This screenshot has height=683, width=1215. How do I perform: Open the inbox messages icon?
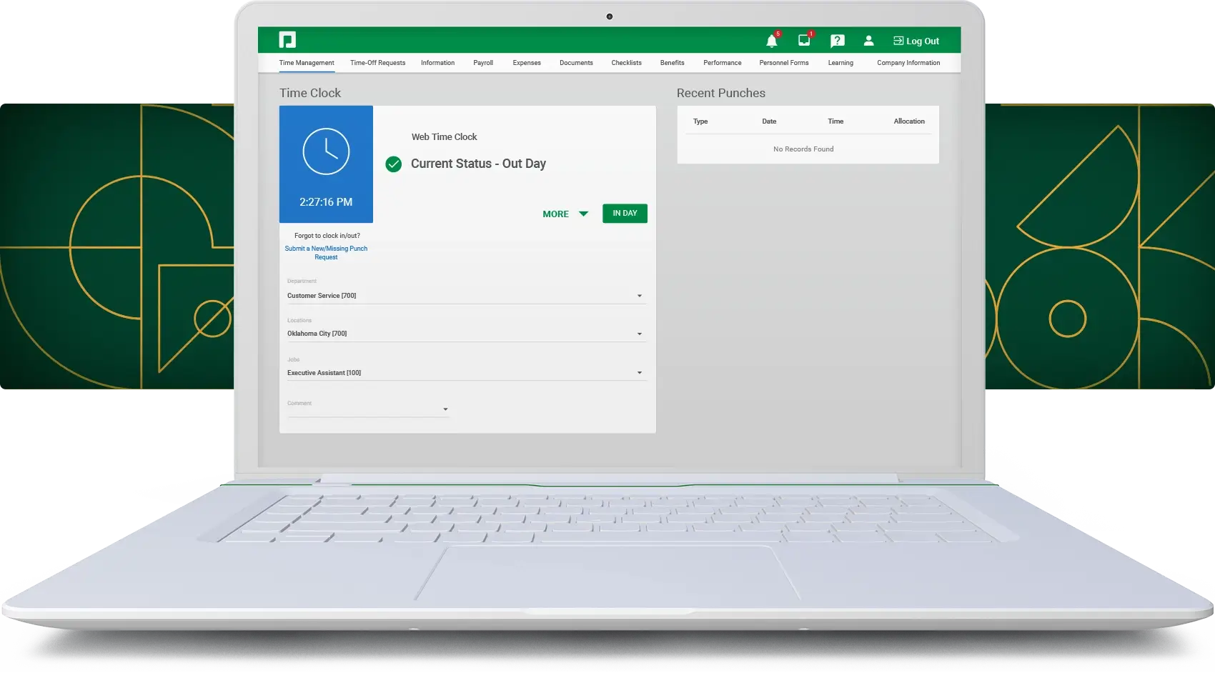[804, 41]
